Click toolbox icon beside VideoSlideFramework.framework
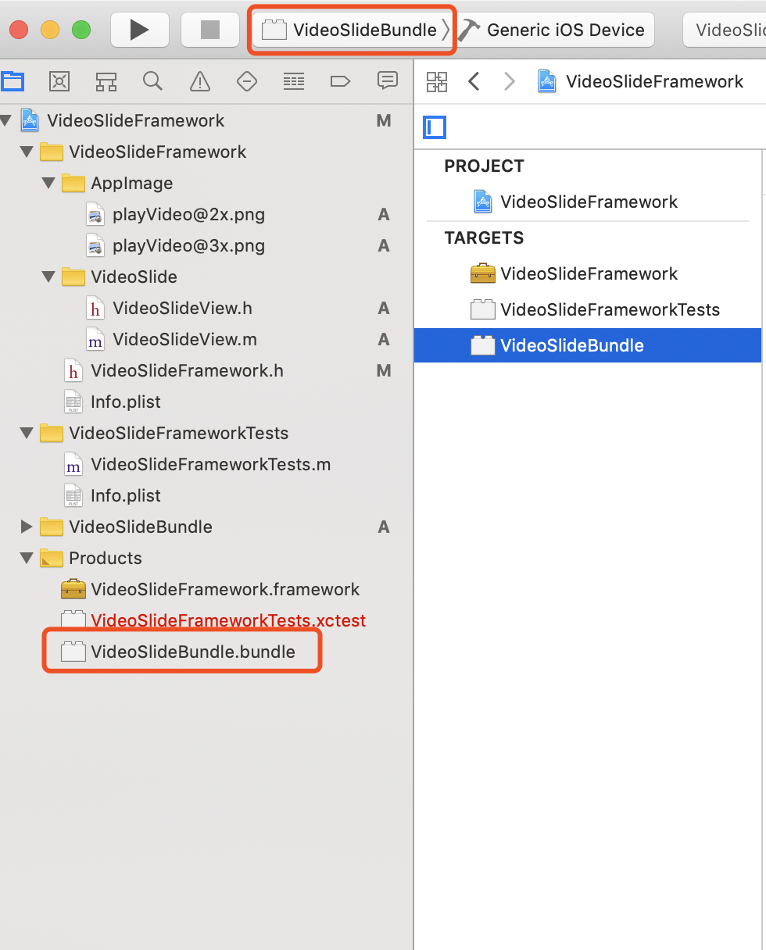 [x=73, y=589]
